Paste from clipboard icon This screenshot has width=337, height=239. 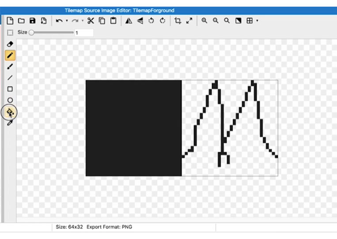pos(113,21)
